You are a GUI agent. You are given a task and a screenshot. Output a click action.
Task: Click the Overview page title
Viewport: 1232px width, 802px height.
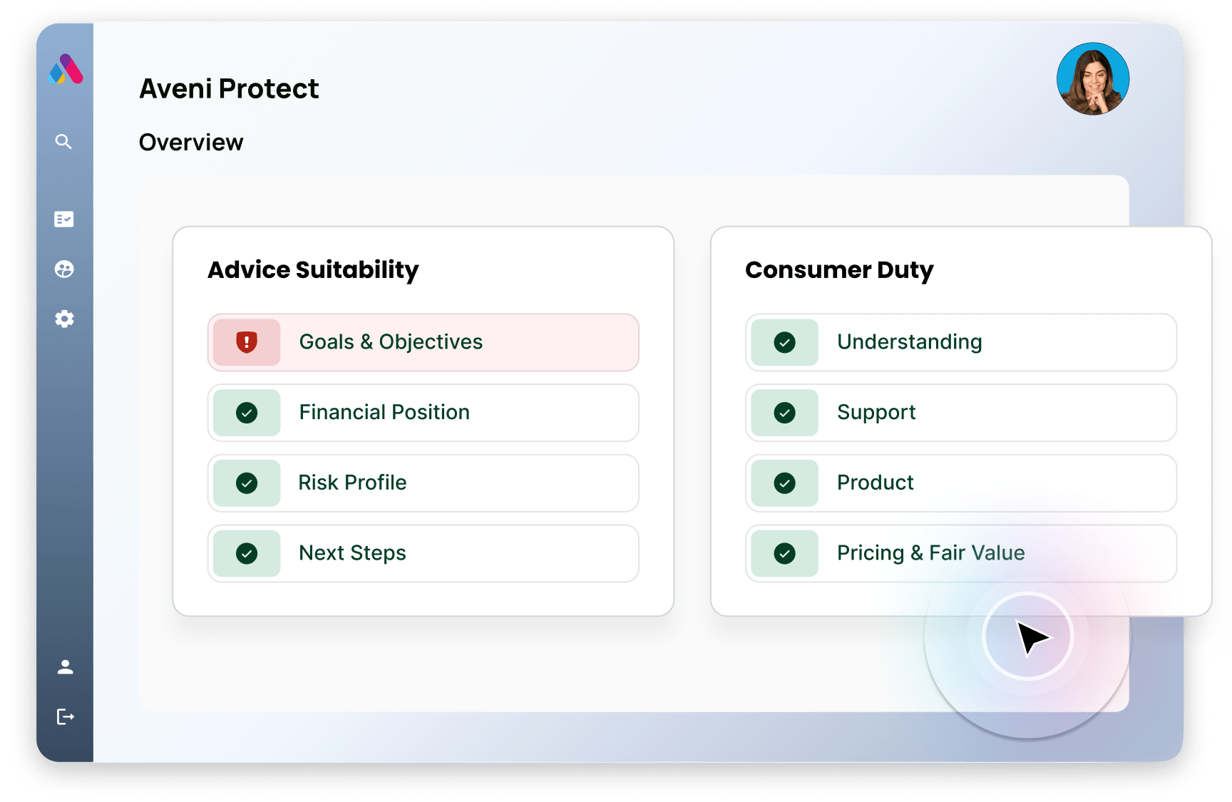191,143
